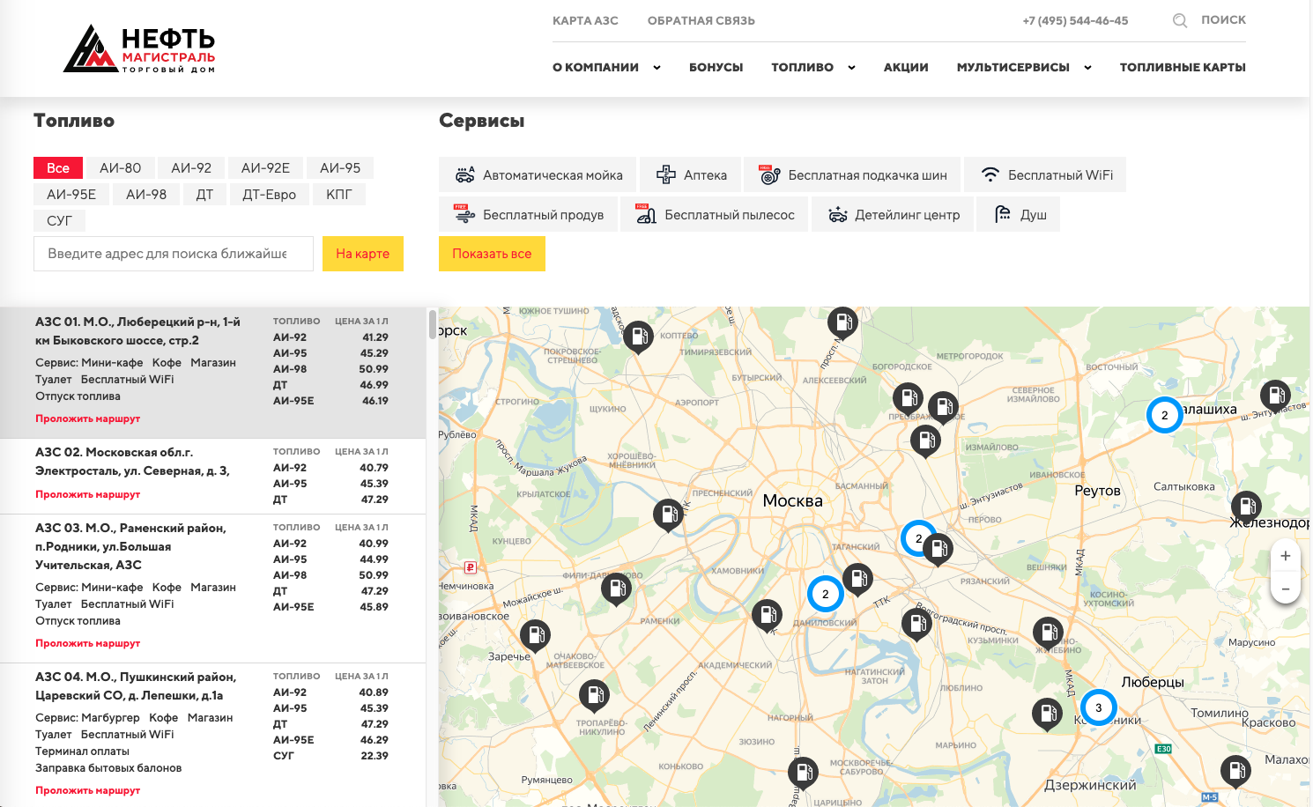
Task: Click the free vacuum cleaner icon
Action: click(x=646, y=214)
